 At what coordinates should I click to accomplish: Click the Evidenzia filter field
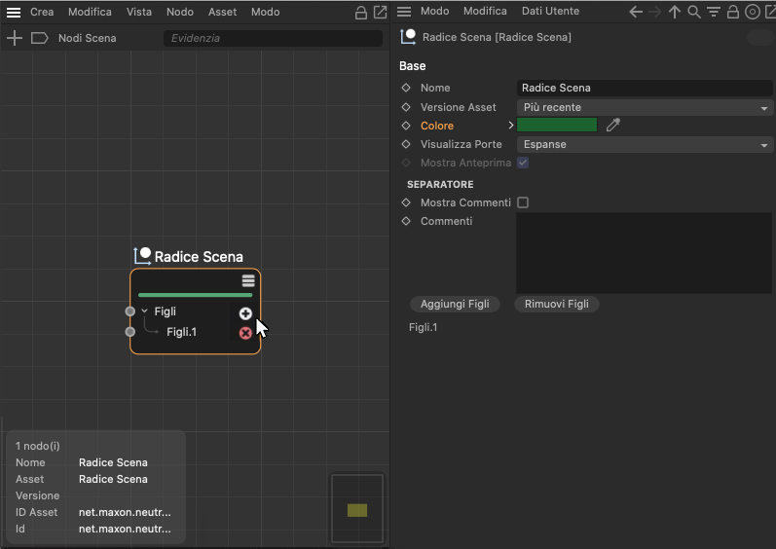[273, 38]
